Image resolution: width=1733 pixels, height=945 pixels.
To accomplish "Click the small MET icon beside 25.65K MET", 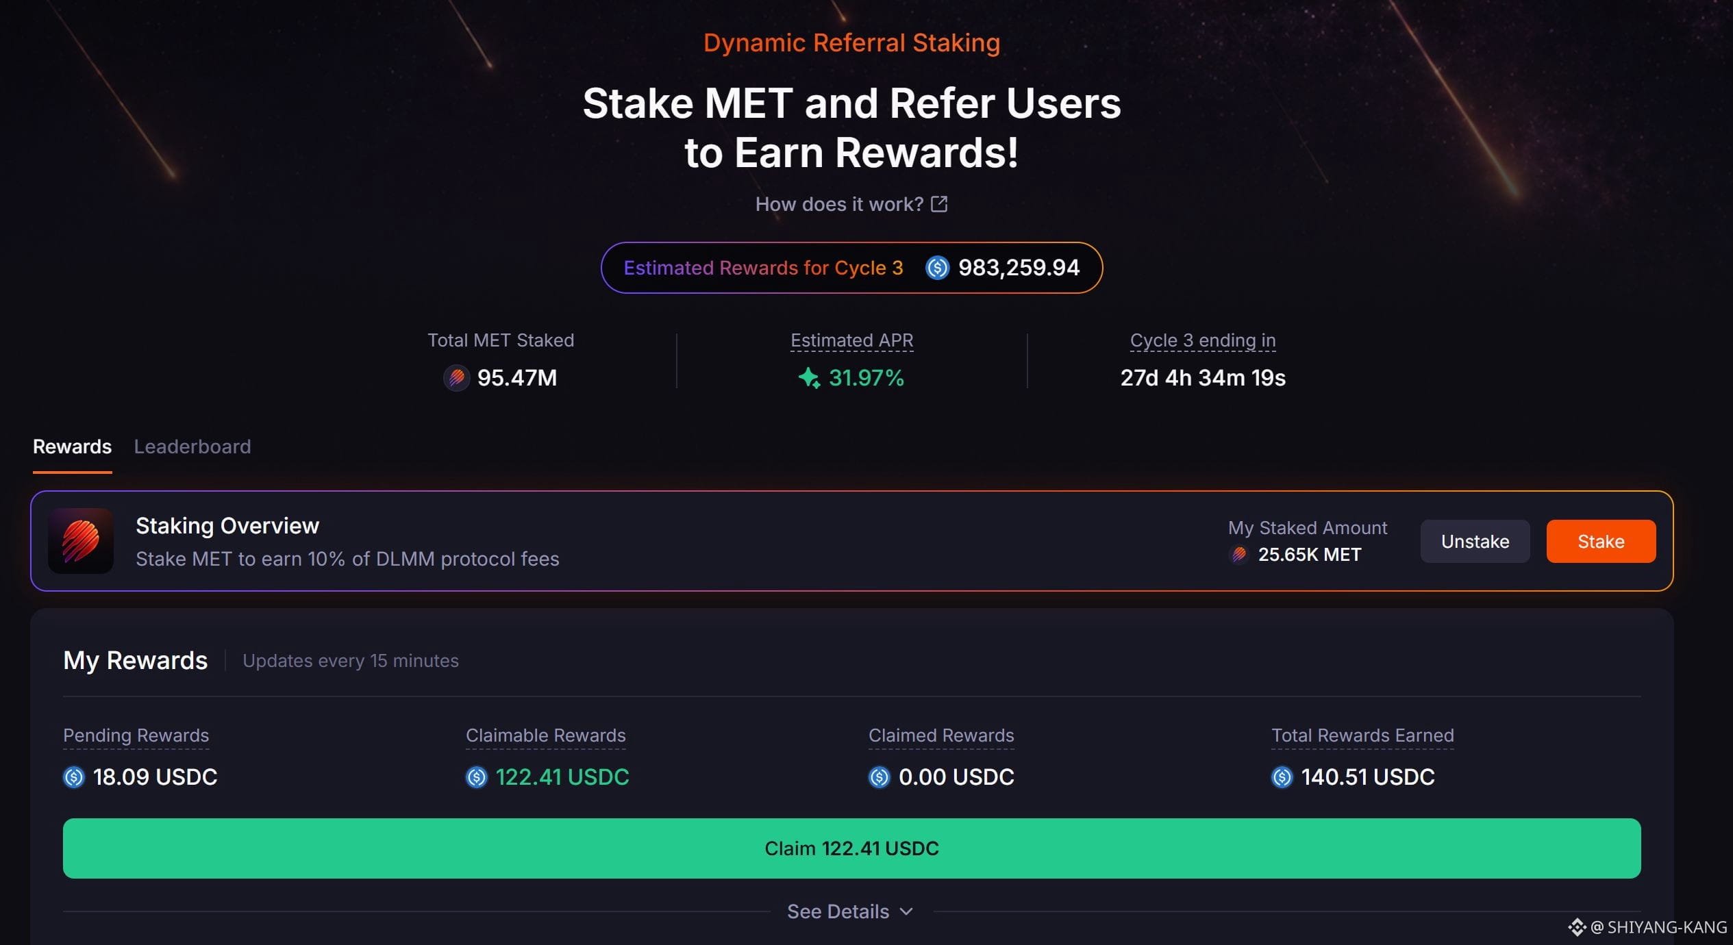I will 1239,554.
